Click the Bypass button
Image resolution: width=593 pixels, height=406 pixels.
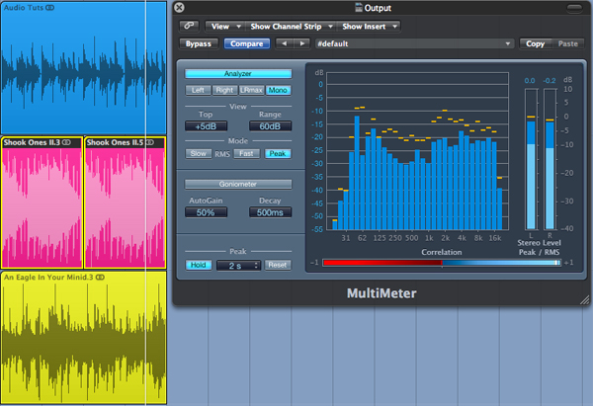199,43
